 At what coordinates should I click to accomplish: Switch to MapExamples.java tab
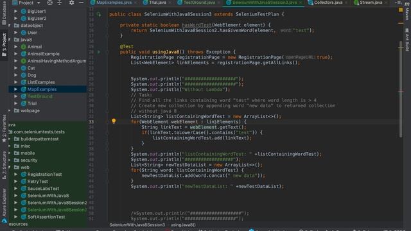pyautogui.click(x=114, y=3)
